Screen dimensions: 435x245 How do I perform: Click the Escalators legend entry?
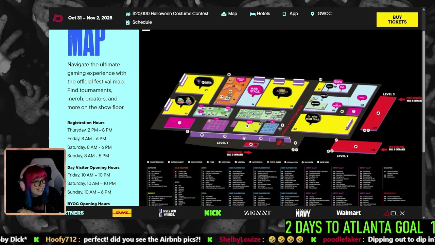click(291, 162)
